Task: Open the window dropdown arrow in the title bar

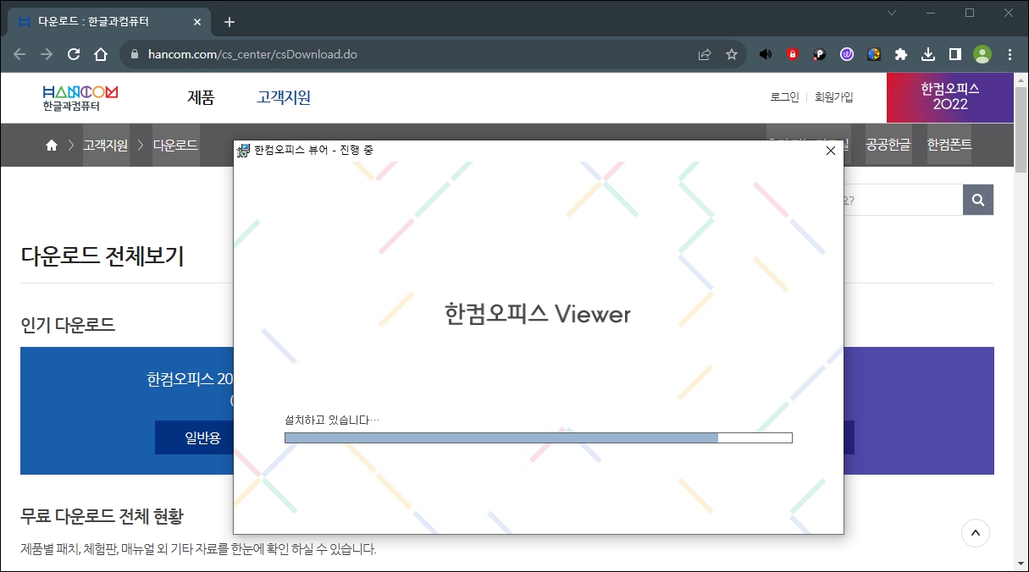Action: 890,14
